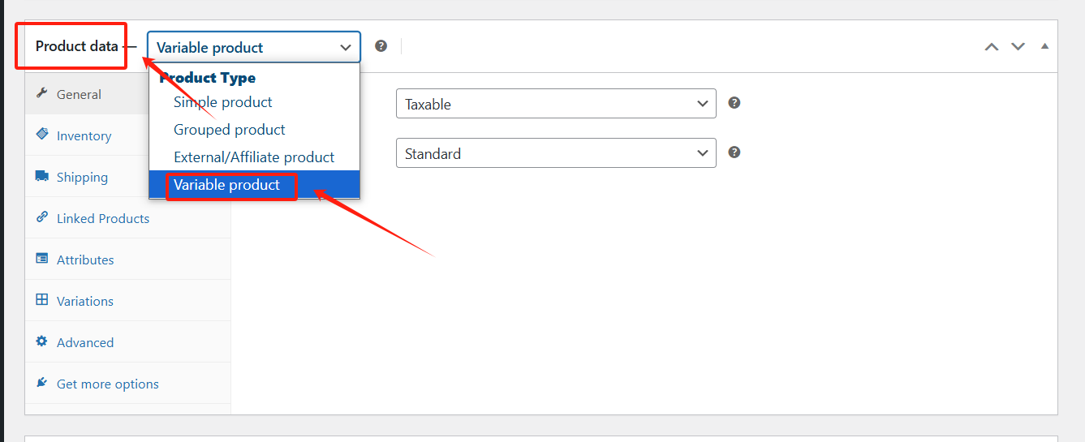Click the Variations grid icon
1085x442 pixels.
pyautogui.click(x=41, y=300)
